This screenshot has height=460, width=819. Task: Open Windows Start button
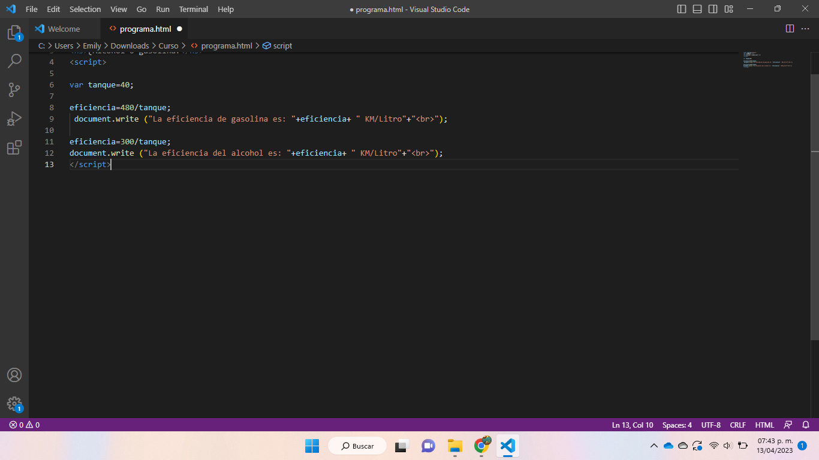[x=312, y=446]
